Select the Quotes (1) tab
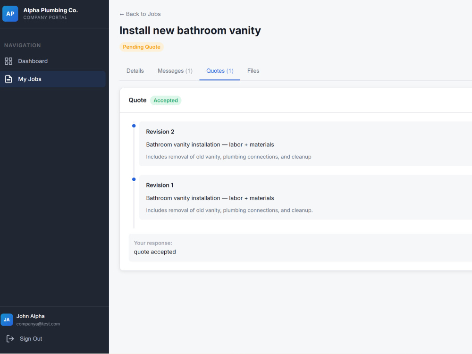Viewport: 472px width, 354px height. (x=220, y=71)
